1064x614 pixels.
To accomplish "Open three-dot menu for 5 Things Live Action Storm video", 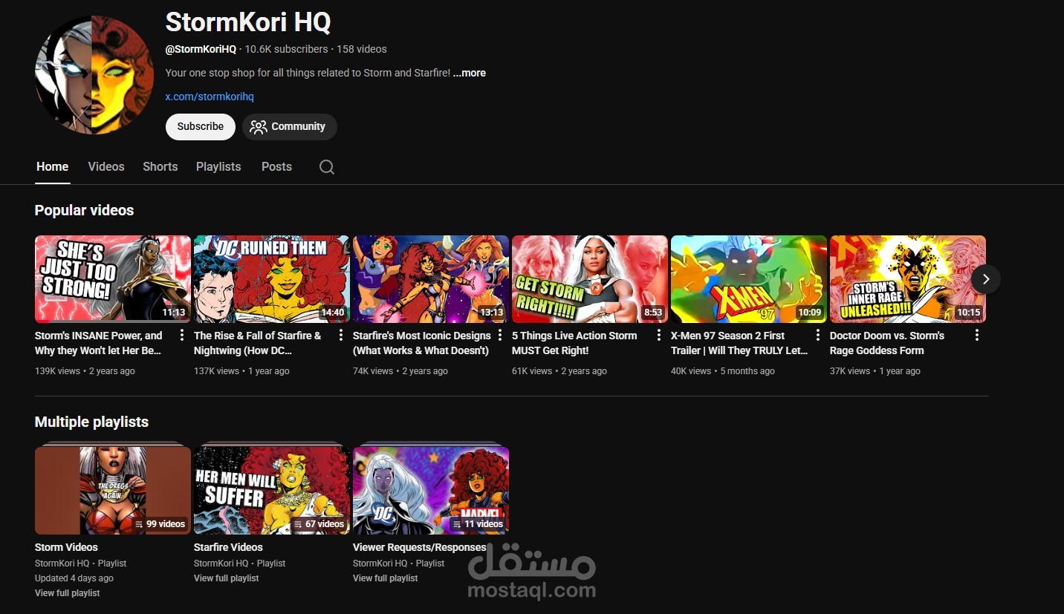I will (659, 336).
